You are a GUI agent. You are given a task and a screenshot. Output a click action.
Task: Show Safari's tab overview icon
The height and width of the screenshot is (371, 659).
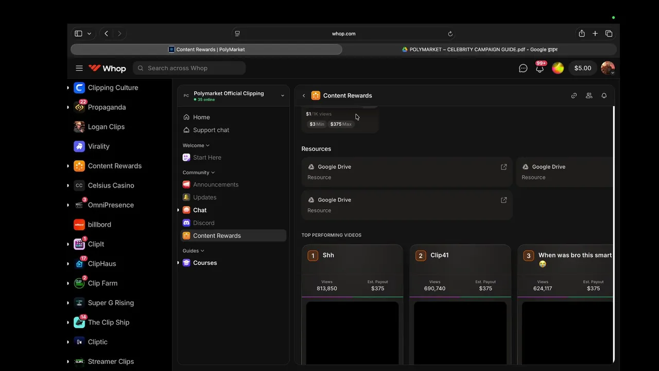click(x=609, y=33)
